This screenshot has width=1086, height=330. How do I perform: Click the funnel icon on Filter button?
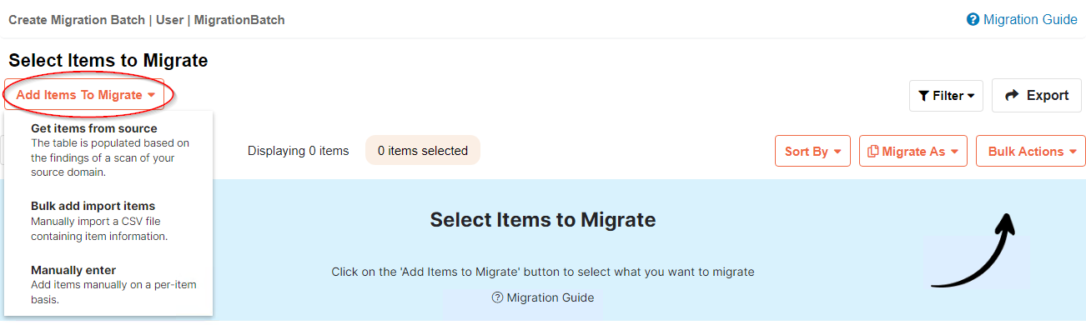(923, 96)
